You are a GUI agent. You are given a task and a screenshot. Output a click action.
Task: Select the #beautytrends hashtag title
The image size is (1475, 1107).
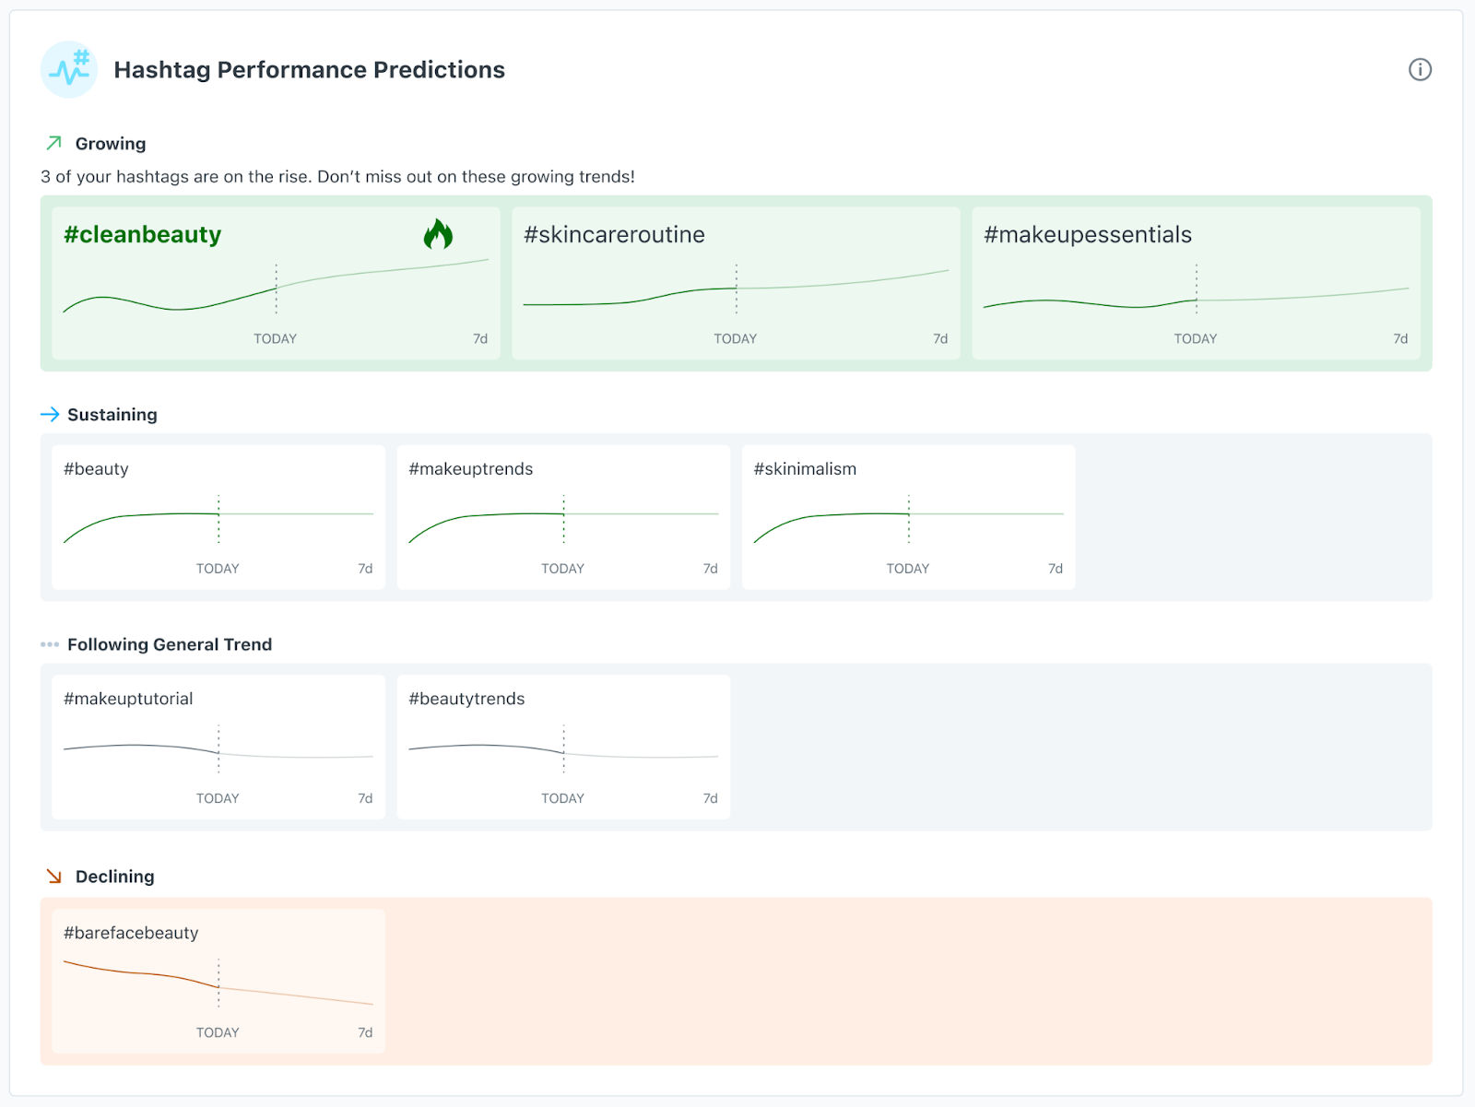[466, 699]
